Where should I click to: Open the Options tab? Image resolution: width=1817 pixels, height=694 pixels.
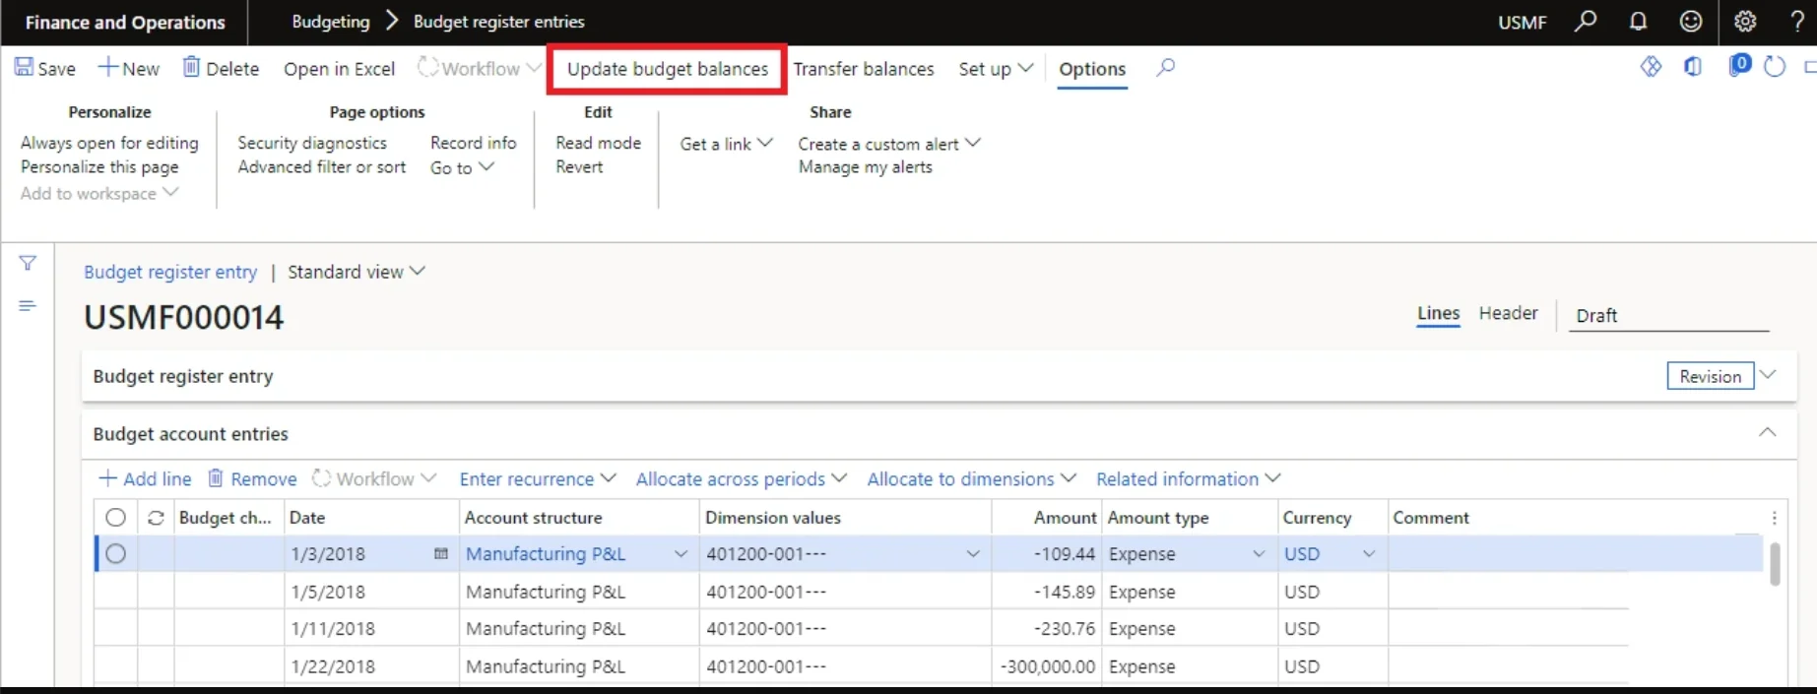point(1092,70)
